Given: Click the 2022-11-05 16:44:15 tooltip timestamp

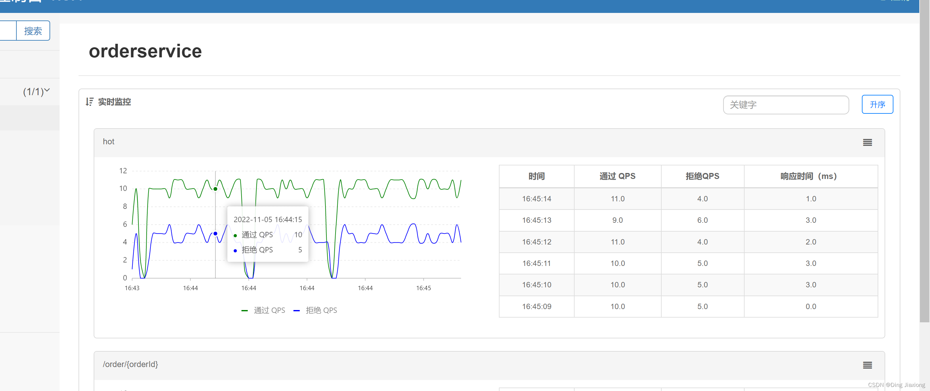Looking at the screenshot, I should tap(267, 219).
